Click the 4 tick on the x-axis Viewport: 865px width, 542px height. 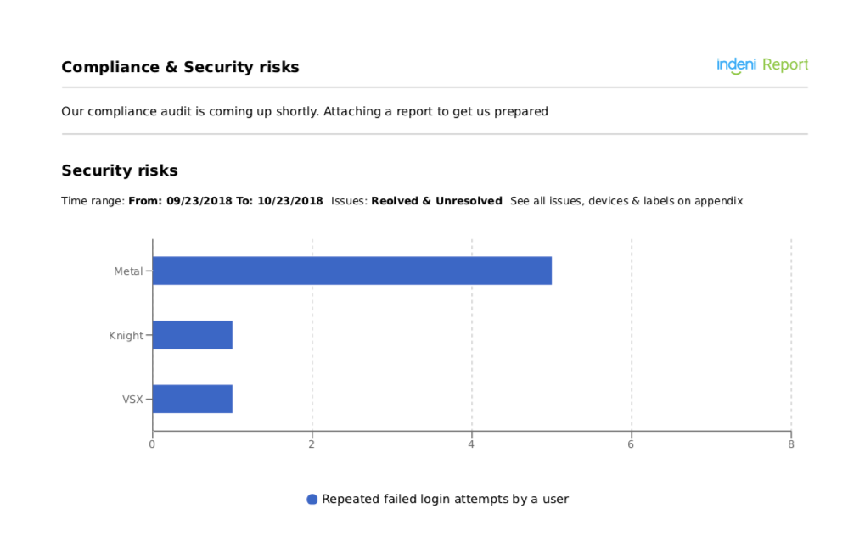click(471, 444)
